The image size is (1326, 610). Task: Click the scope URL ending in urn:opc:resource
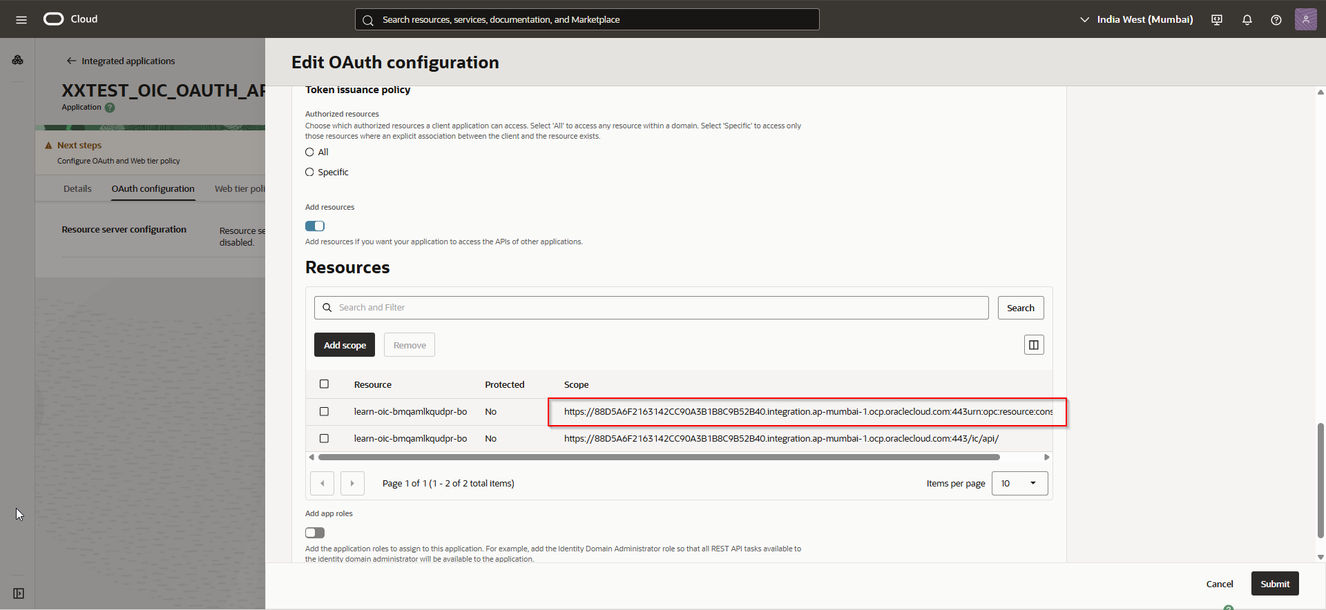pyautogui.click(x=808, y=412)
